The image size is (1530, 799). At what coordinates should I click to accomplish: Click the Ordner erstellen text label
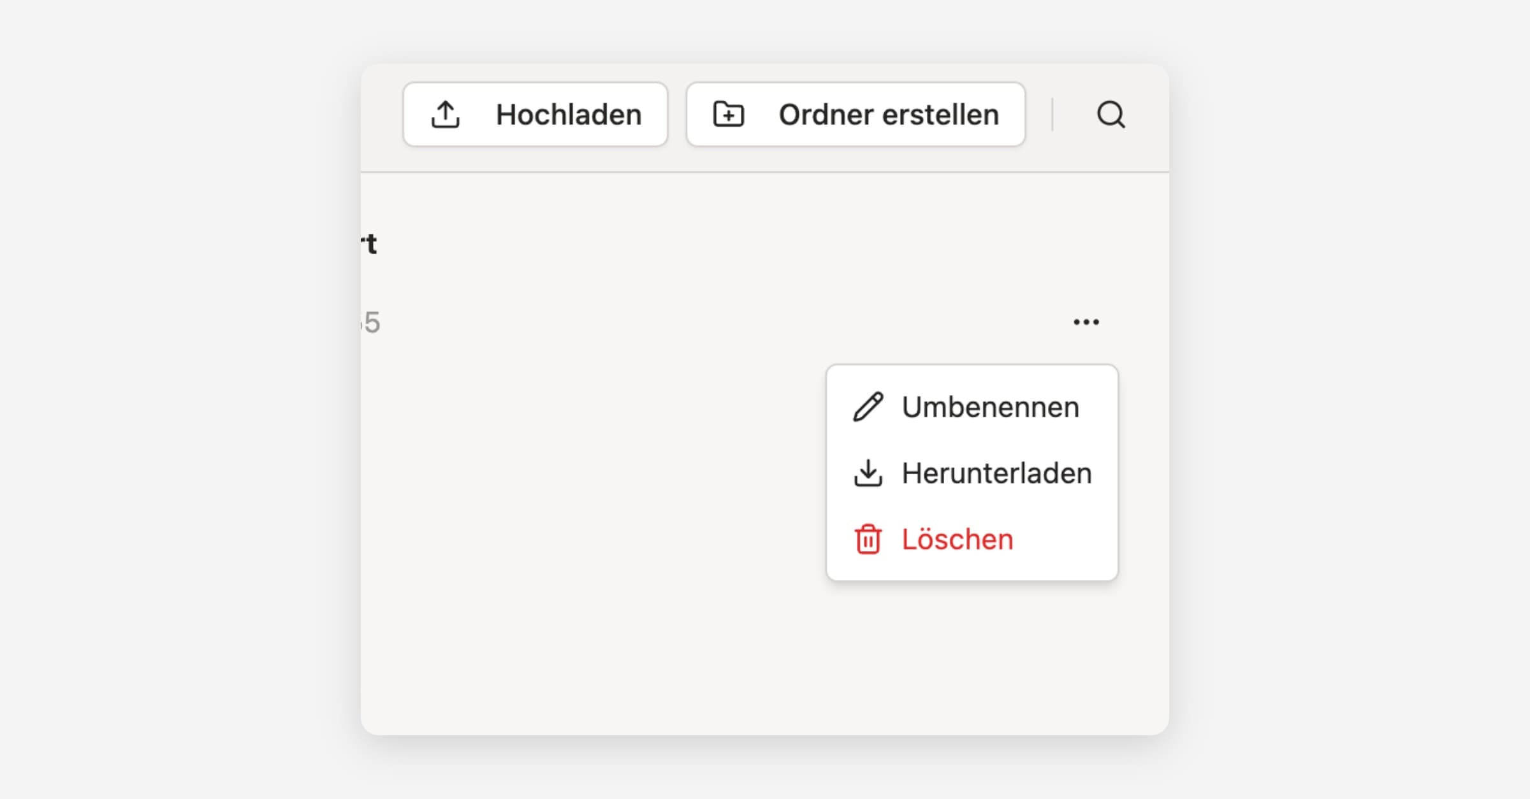click(889, 115)
